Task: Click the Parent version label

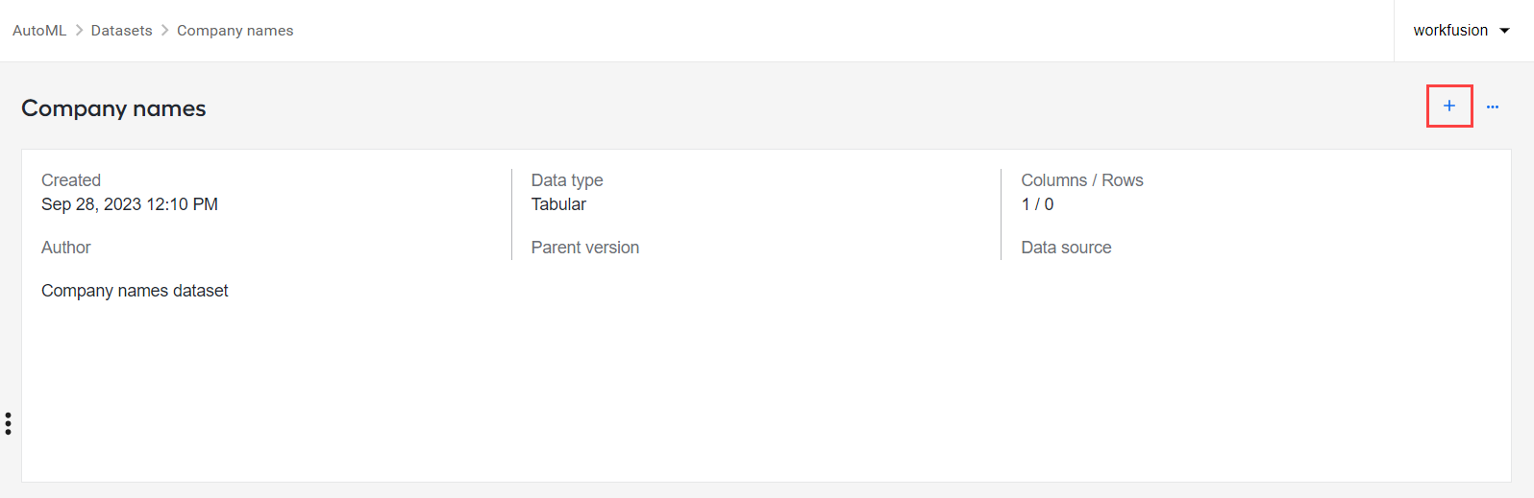Action: click(x=584, y=248)
